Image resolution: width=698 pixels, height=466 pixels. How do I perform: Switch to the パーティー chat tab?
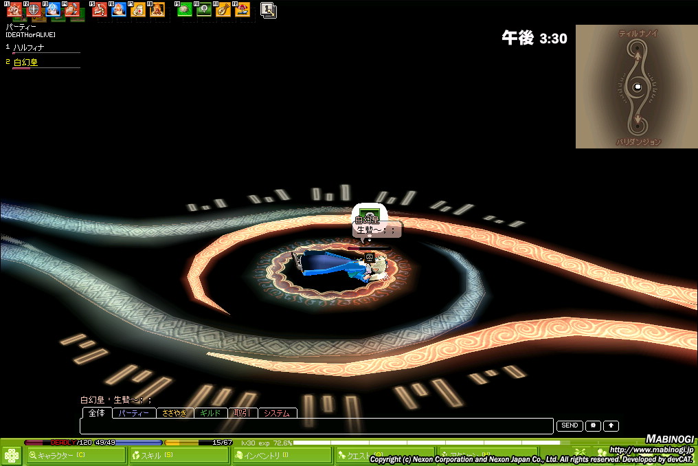coord(134,414)
